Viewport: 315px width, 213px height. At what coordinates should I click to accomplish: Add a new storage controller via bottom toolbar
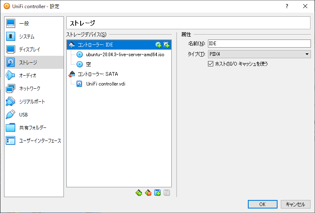(x=139, y=193)
